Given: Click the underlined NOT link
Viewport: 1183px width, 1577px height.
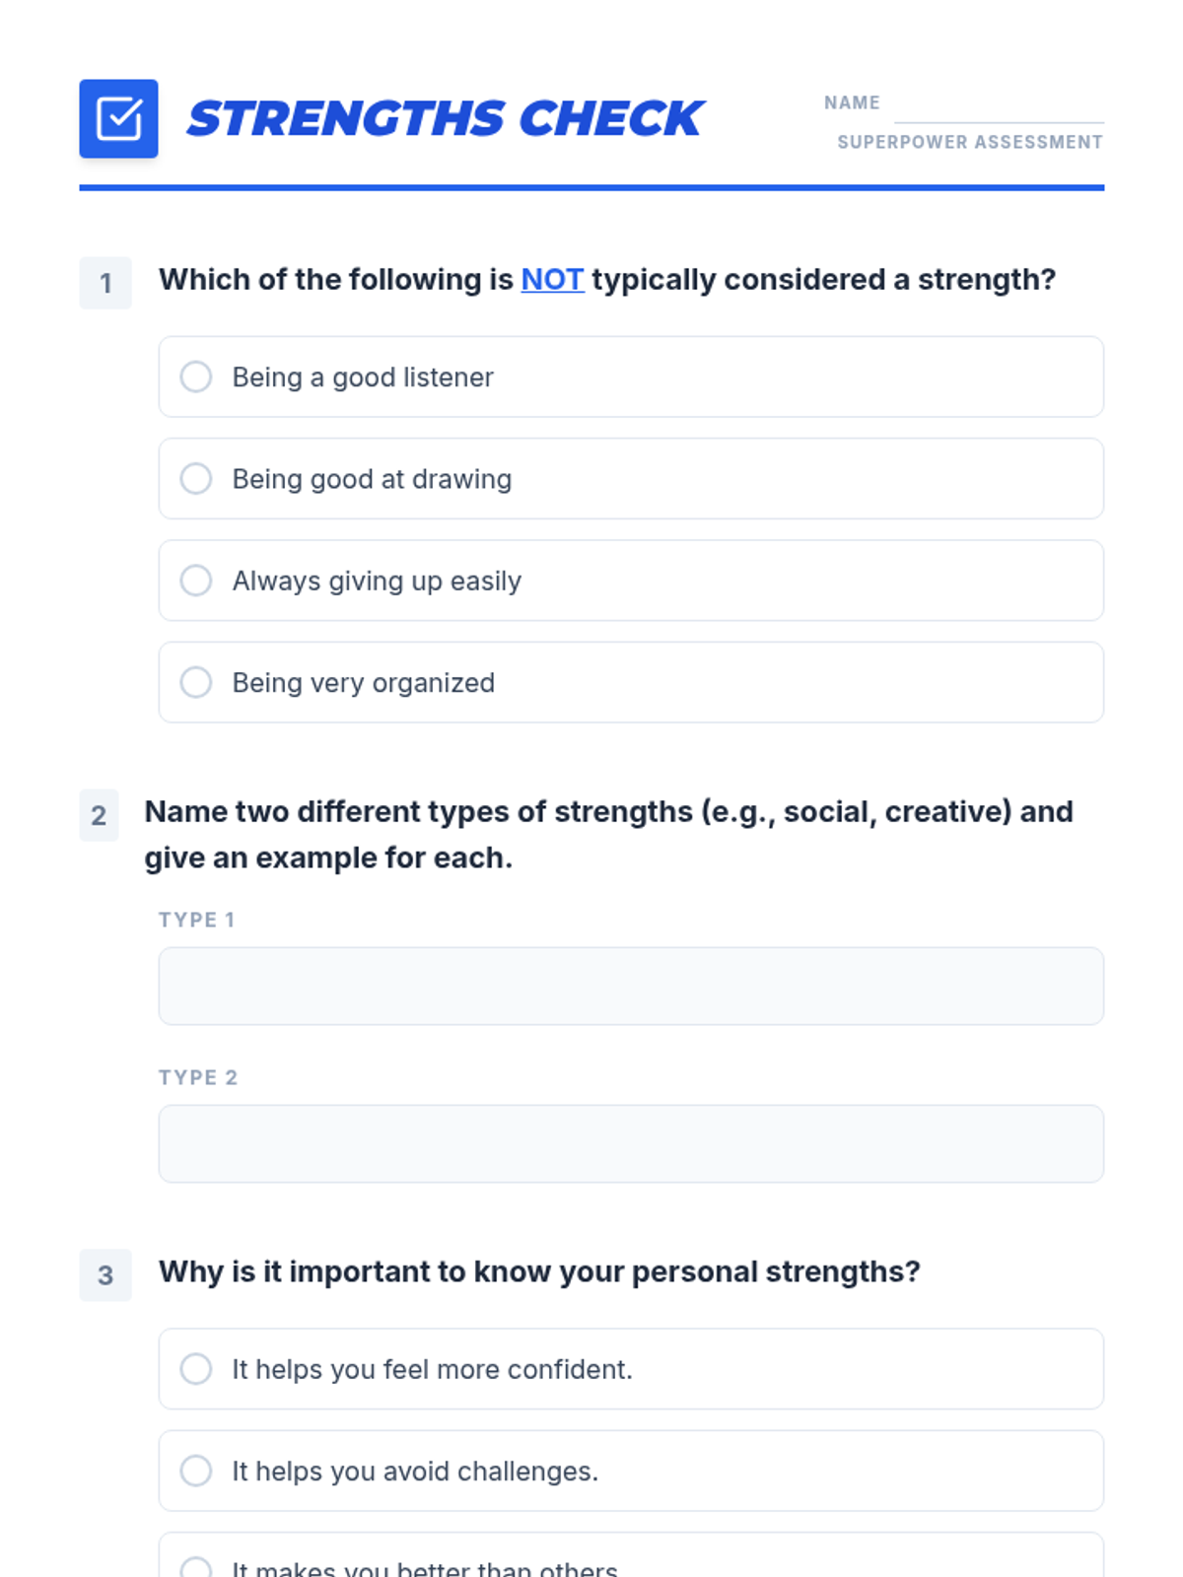Looking at the screenshot, I should [552, 280].
